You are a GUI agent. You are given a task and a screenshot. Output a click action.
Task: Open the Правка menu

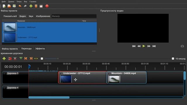tap(11, 1)
